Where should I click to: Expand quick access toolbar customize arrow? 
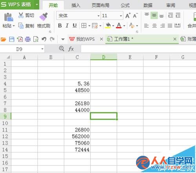(63, 39)
